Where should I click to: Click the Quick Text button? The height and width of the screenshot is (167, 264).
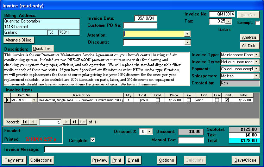[42, 49]
